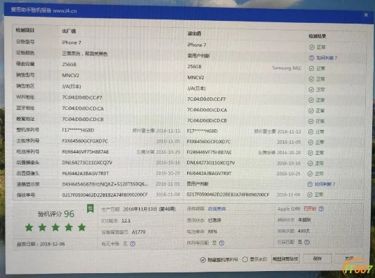This screenshot has height=278, width=375.
Task: Select factory WiFi address 7C:04:D0:0D:CC:F7
Action: (x=82, y=97)
